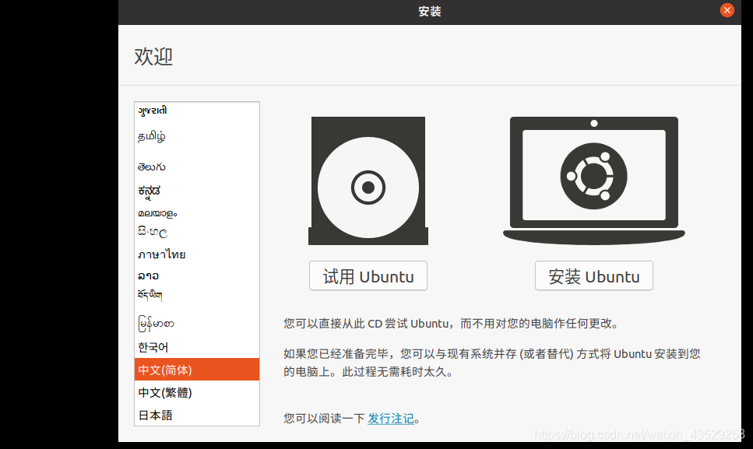Click the 安装 Ubuntu button

point(594,275)
